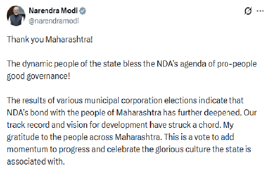The height and width of the screenshot is (171, 271).
Task: Open the three-dot more options menu
Action: pyautogui.click(x=260, y=11)
